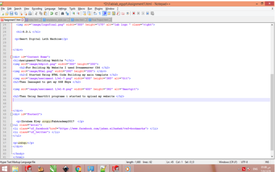Click the Folder as Workspace toolbar icon
Viewport: 275px width, 172px height.
click(x=123, y=13)
